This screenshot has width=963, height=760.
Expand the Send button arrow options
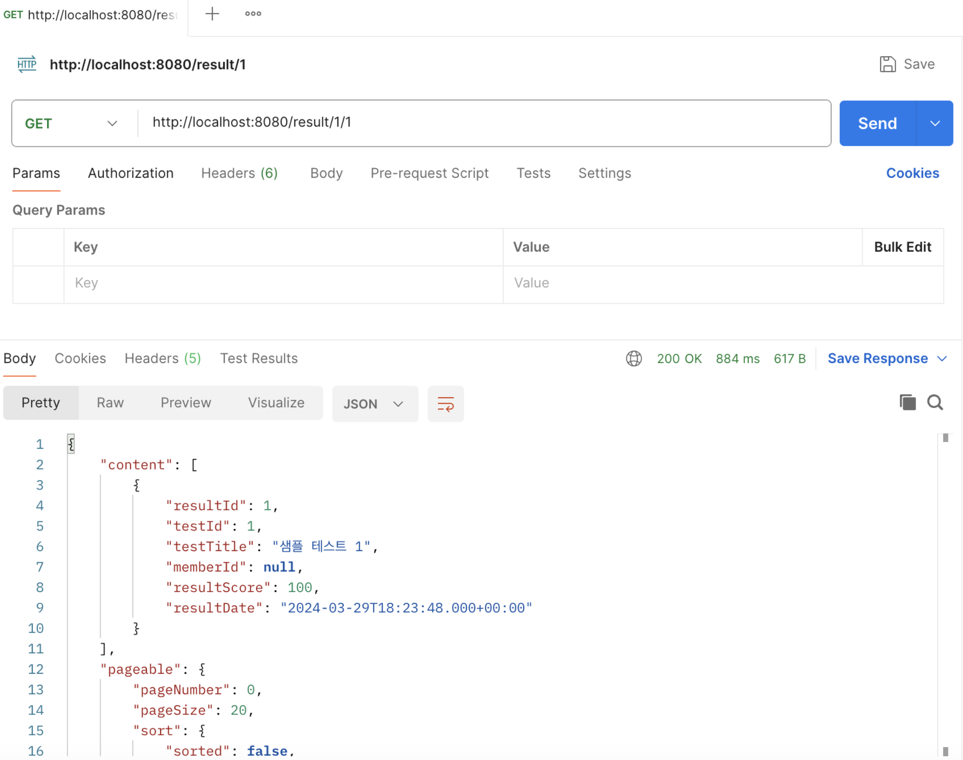935,124
